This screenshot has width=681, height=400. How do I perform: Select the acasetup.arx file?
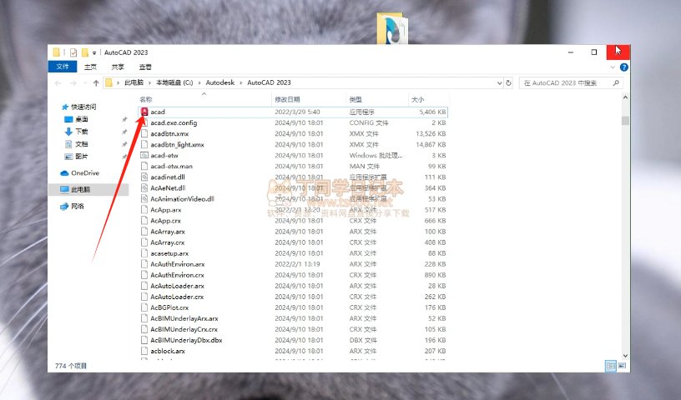click(169, 253)
